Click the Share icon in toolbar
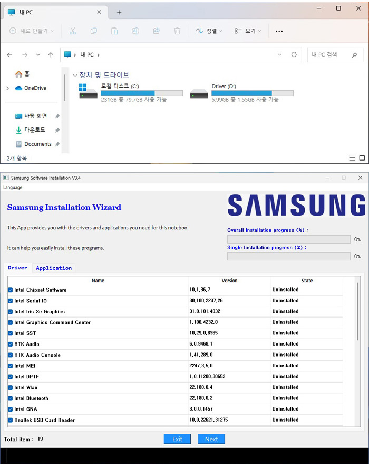This screenshot has width=369, height=466. (157, 31)
